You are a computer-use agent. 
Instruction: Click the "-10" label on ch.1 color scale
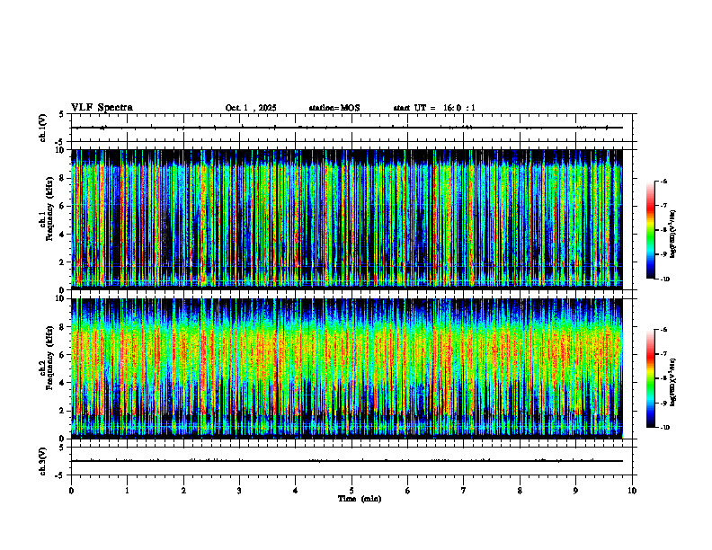click(664, 279)
